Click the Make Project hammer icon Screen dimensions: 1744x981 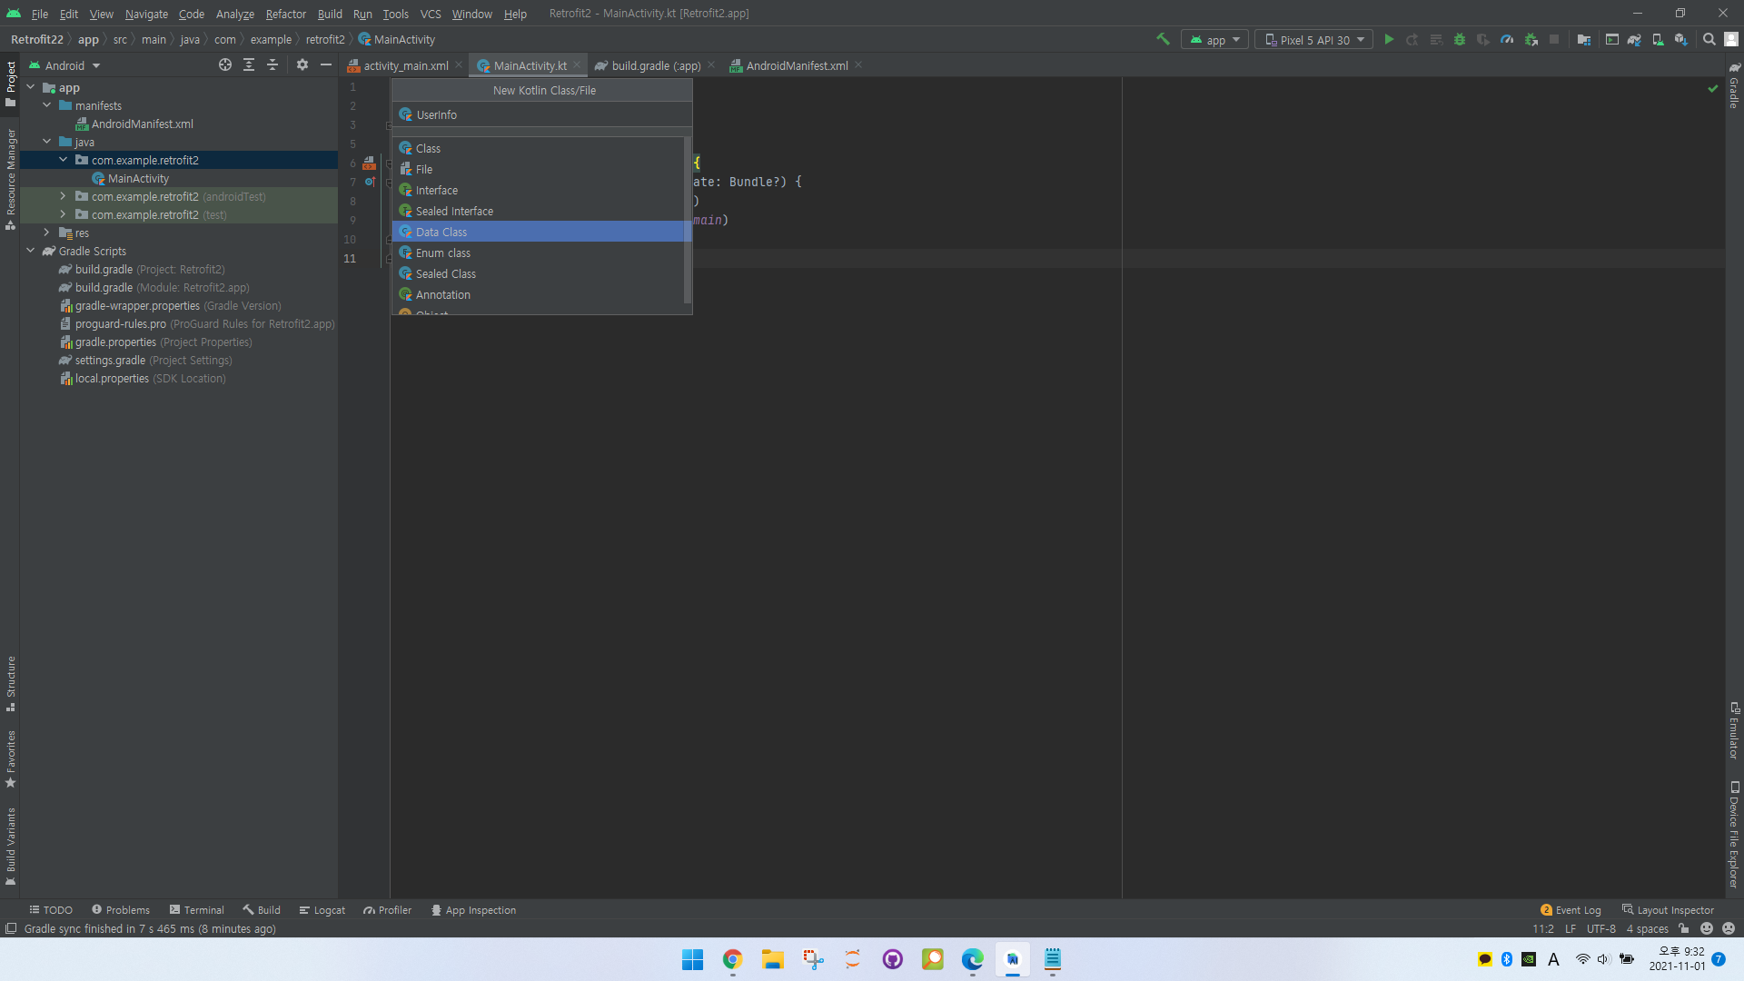pos(1163,39)
